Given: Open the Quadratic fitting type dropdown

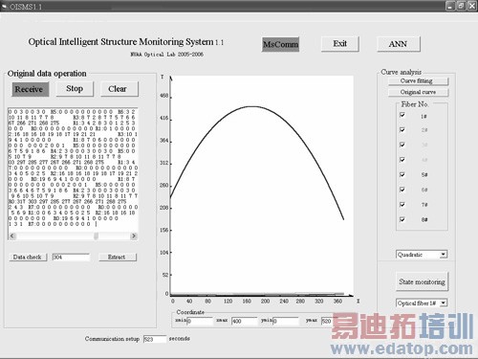Looking at the screenshot, I should point(444,255).
